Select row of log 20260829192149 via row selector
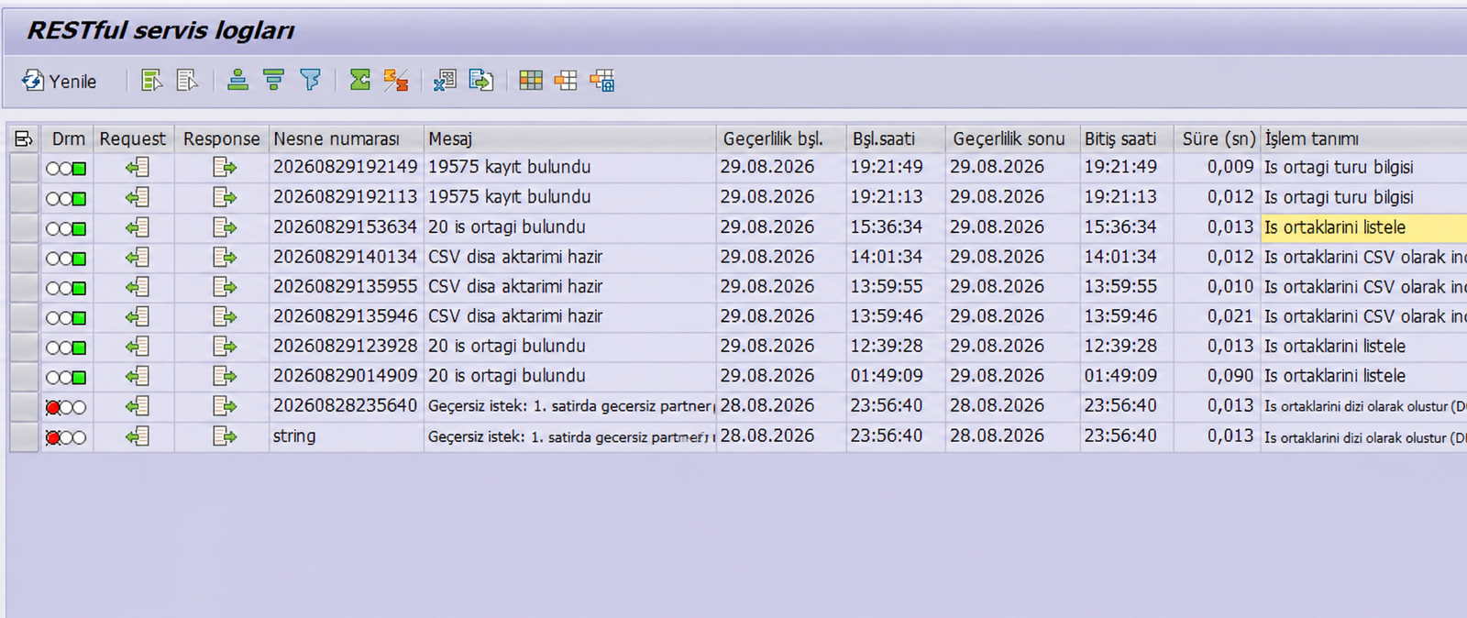The image size is (1467, 618). 24,168
